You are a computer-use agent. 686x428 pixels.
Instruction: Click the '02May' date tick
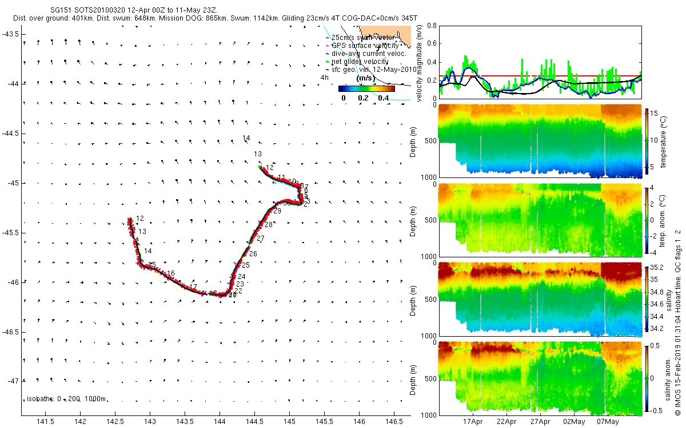(574, 422)
